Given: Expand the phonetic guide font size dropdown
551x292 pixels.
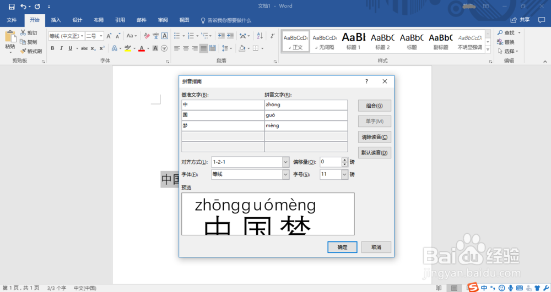Looking at the screenshot, I should (344, 174).
